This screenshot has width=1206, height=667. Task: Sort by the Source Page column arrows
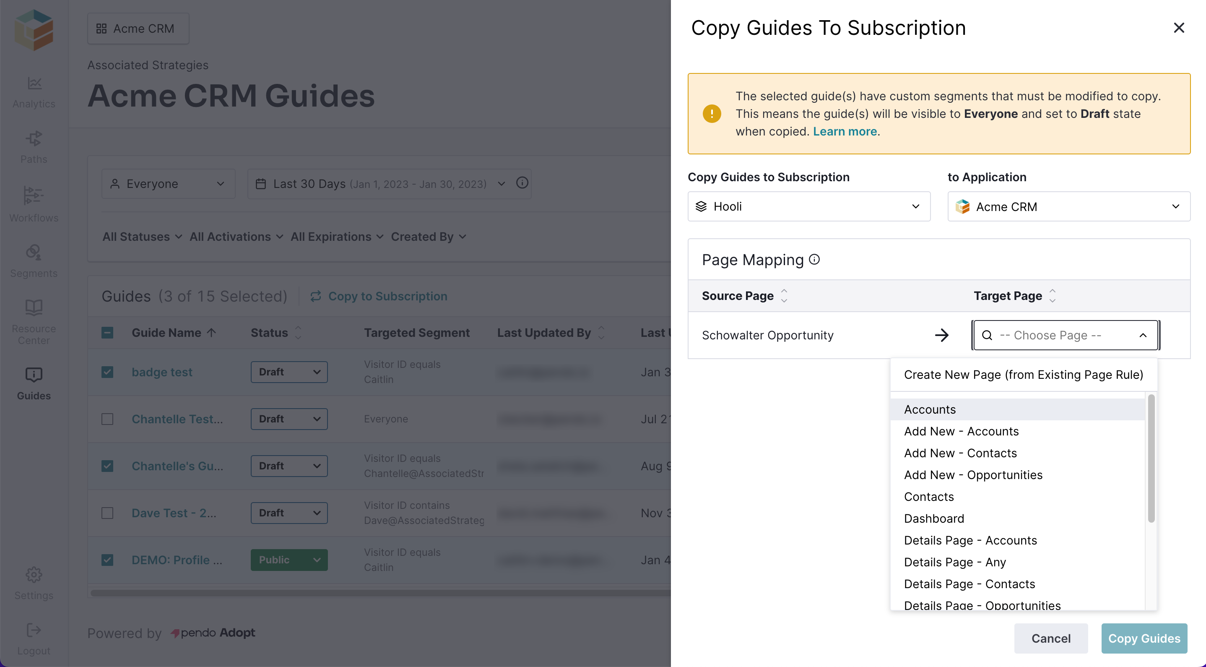click(784, 296)
